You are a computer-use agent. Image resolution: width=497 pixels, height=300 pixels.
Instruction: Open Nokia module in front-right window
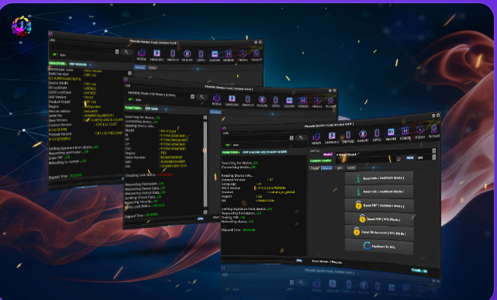[x=316, y=139]
